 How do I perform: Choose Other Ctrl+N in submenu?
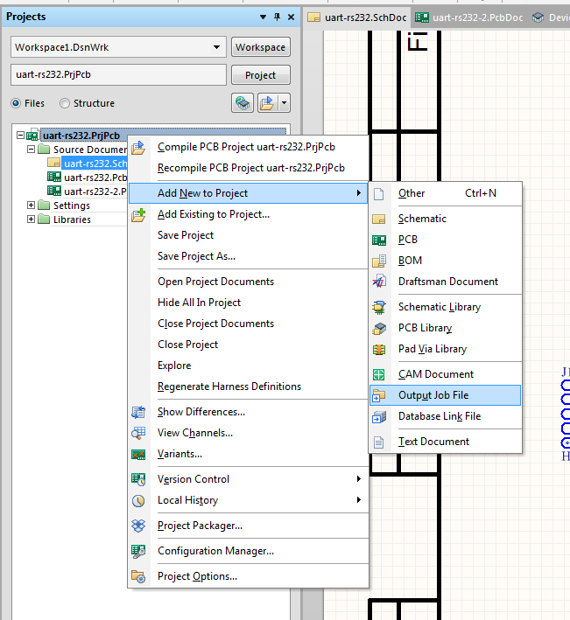tap(445, 193)
